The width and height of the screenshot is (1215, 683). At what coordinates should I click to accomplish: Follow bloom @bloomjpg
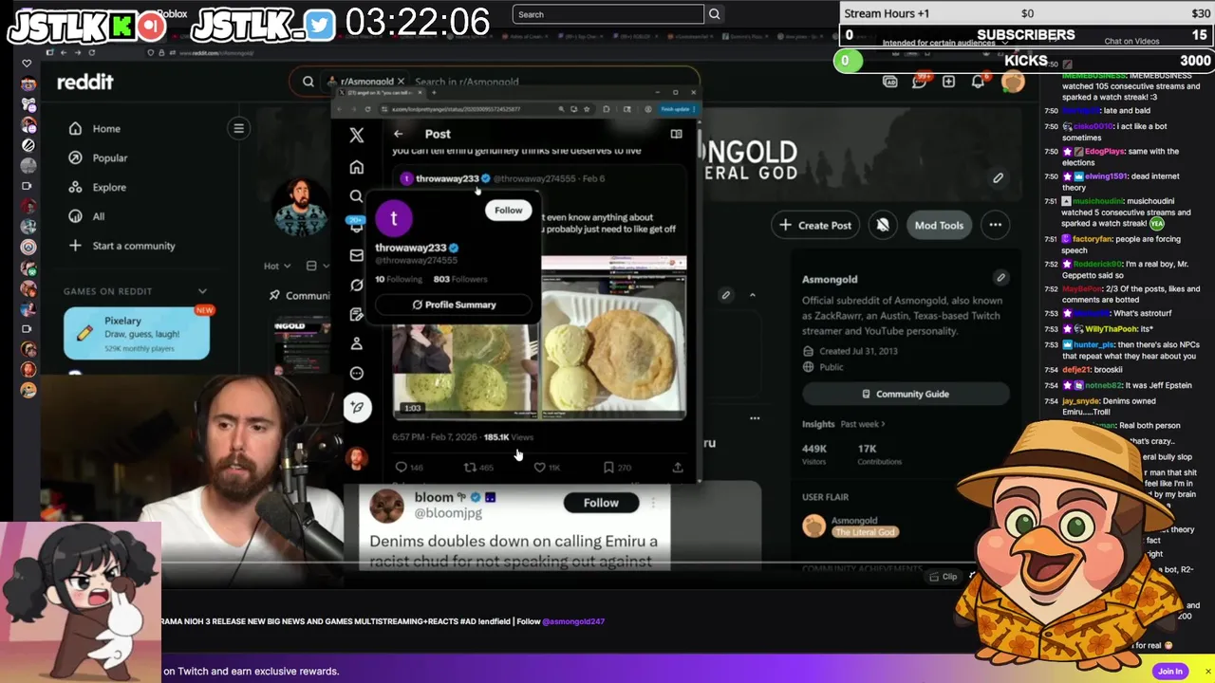click(x=601, y=503)
